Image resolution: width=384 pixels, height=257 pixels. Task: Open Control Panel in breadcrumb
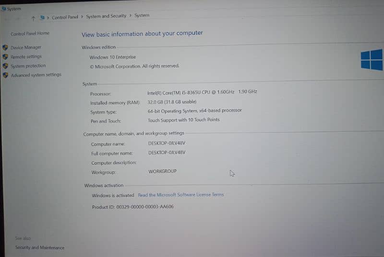click(x=65, y=17)
